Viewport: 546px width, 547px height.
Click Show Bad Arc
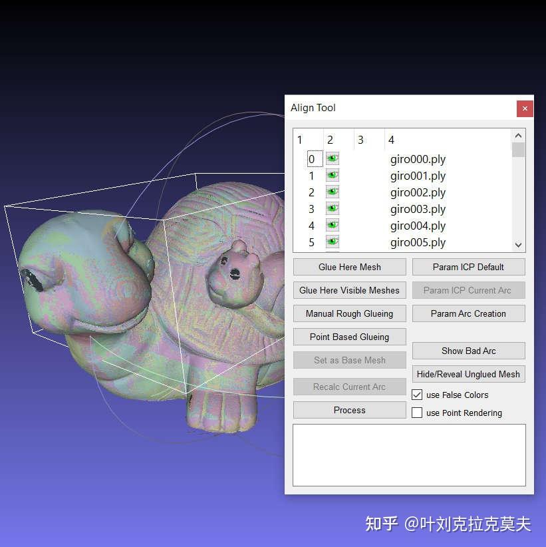(468, 351)
